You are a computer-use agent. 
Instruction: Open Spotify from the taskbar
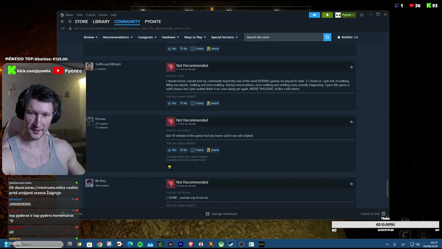(x=140, y=245)
